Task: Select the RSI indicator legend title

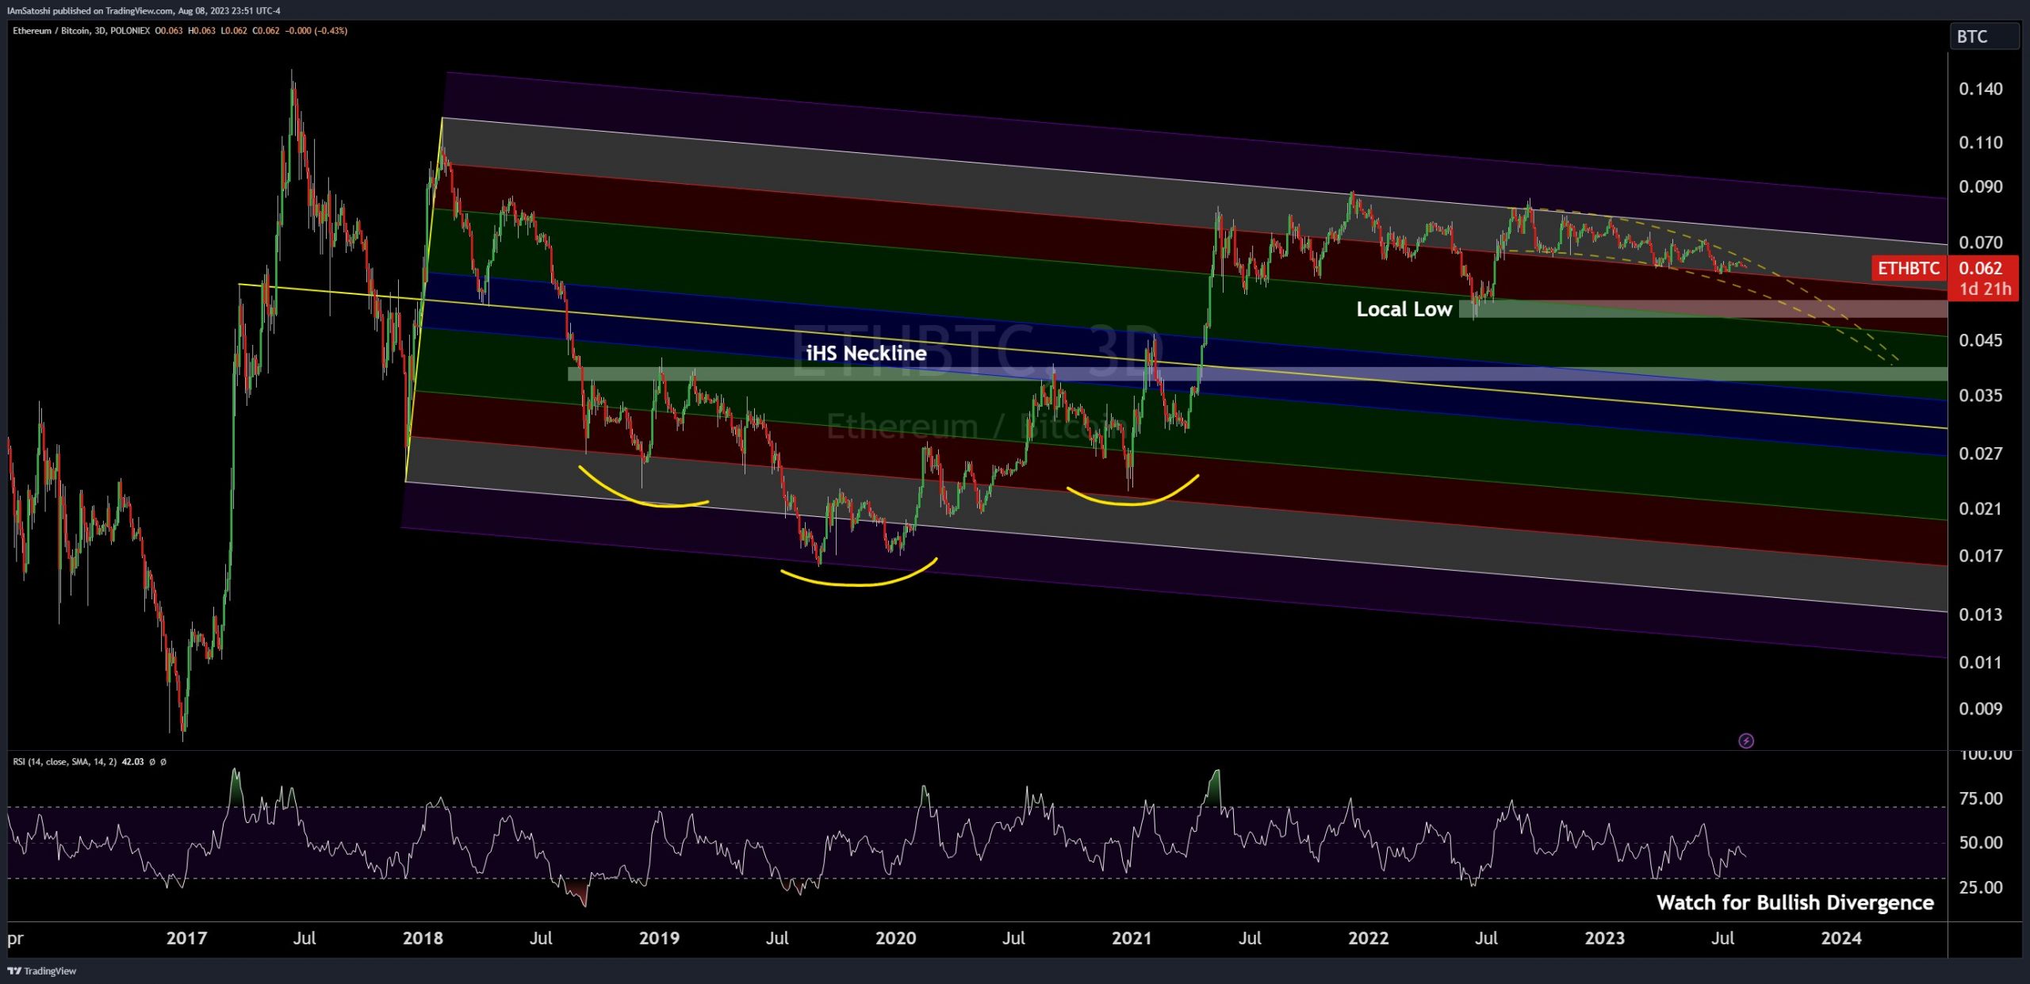Action: [x=64, y=761]
